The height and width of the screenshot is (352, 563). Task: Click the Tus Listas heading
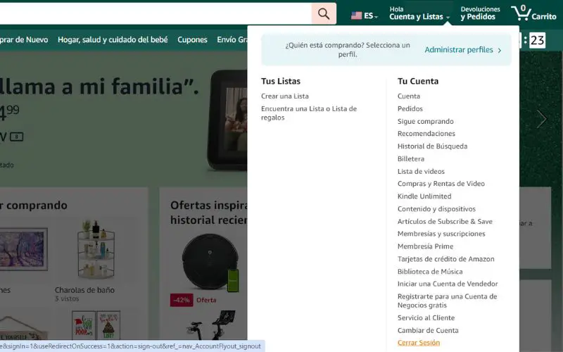point(280,81)
